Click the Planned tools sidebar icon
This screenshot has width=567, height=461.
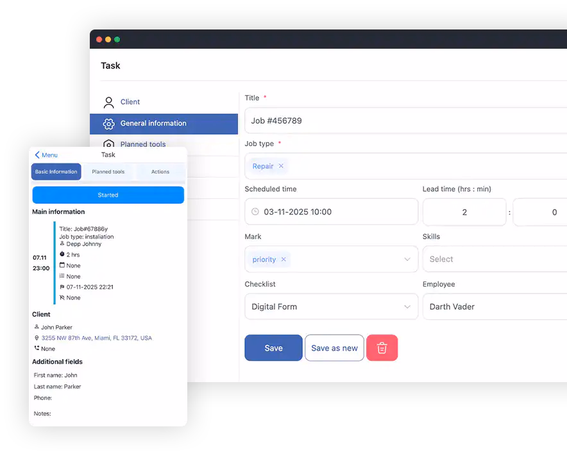(x=108, y=144)
